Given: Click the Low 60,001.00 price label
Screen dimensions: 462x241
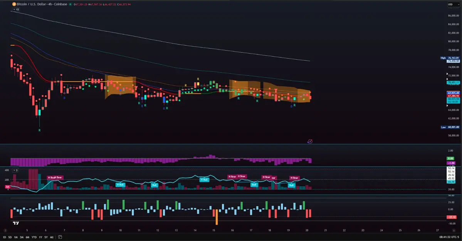Looking at the screenshot, I should pos(450,127).
